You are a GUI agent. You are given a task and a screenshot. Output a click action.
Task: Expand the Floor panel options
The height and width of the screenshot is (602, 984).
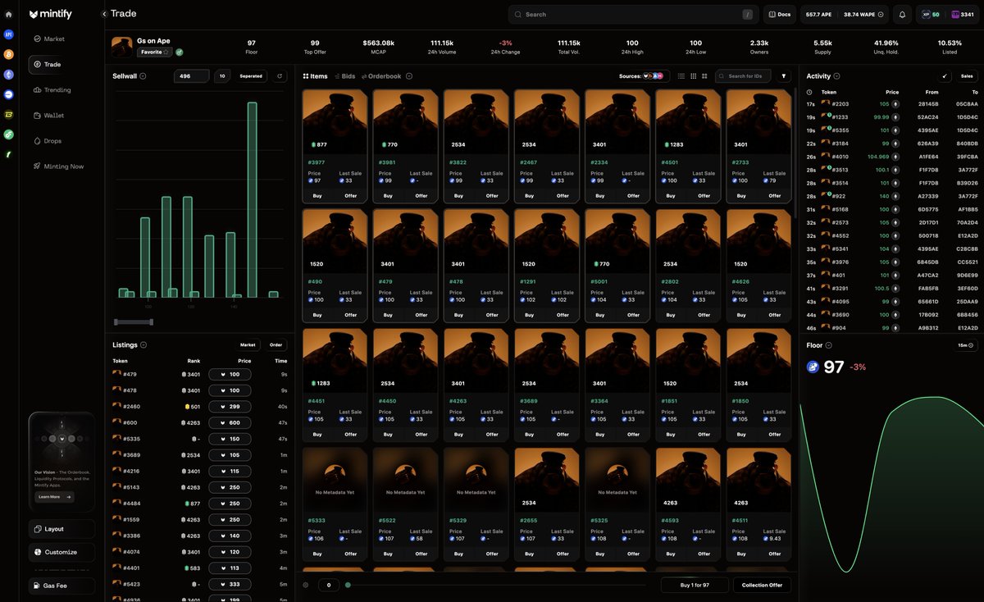click(x=829, y=345)
